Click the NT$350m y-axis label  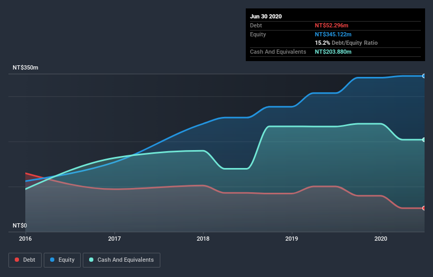coord(25,67)
